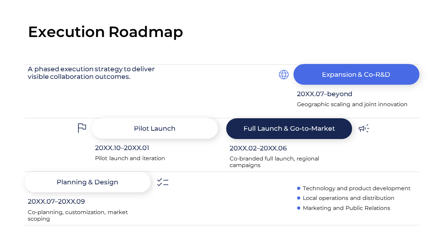Select the Planning & Design phase
The image size is (444, 249).
pos(87,182)
